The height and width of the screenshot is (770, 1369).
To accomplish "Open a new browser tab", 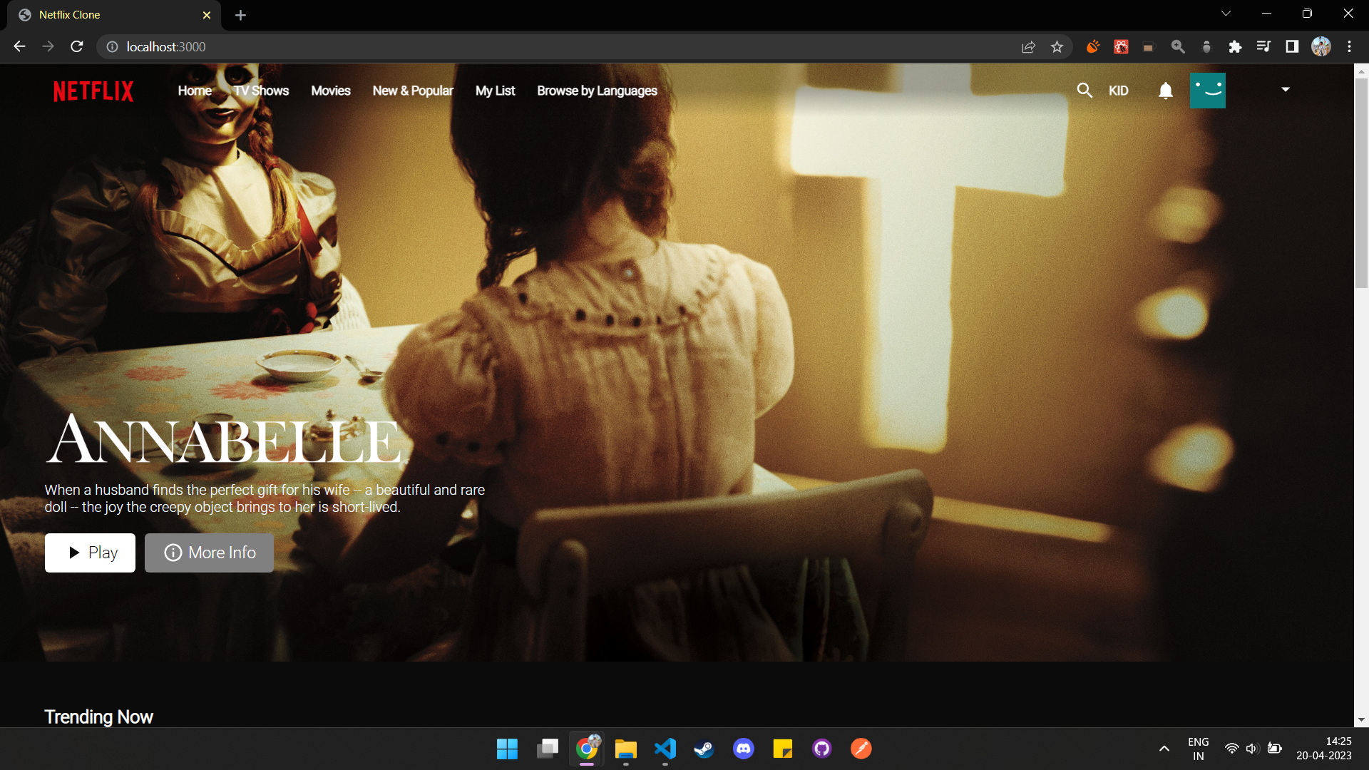I will click(x=240, y=15).
